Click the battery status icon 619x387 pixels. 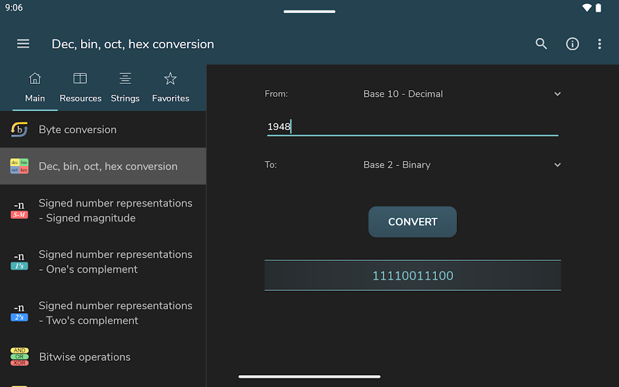pos(599,7)
